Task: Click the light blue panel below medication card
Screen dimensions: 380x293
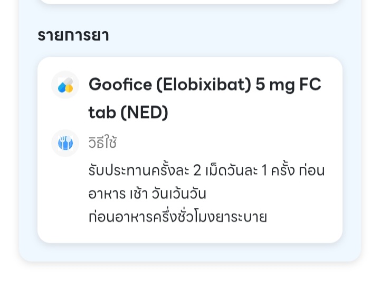Action: point(190,252)
